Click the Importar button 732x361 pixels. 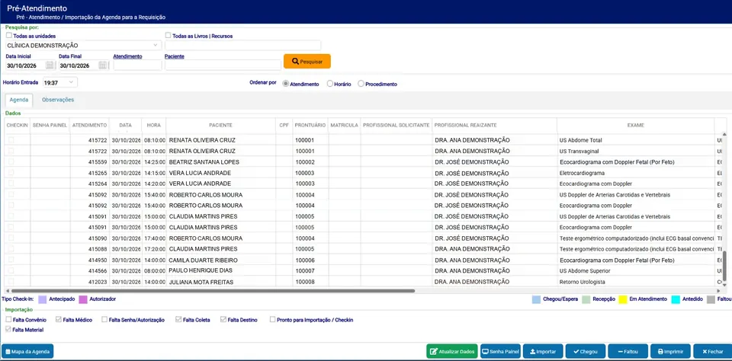(543, 352)
